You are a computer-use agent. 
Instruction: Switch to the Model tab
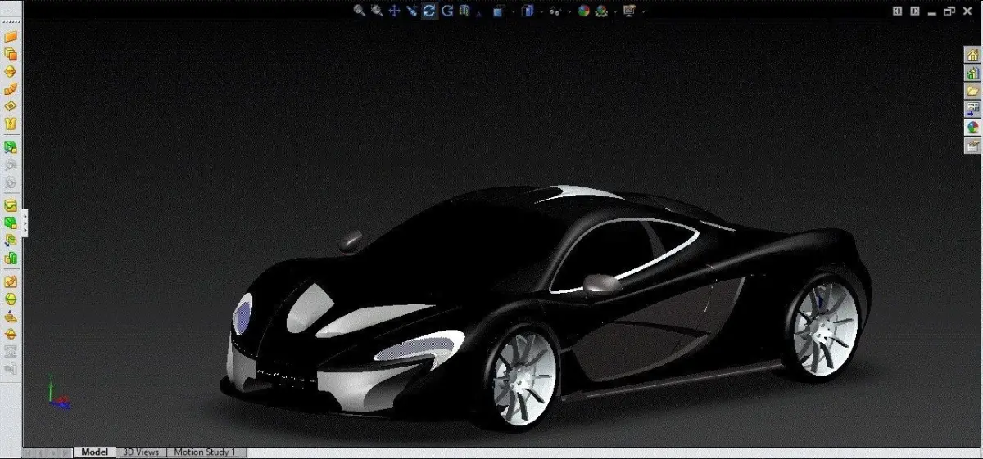coord(95,452)
